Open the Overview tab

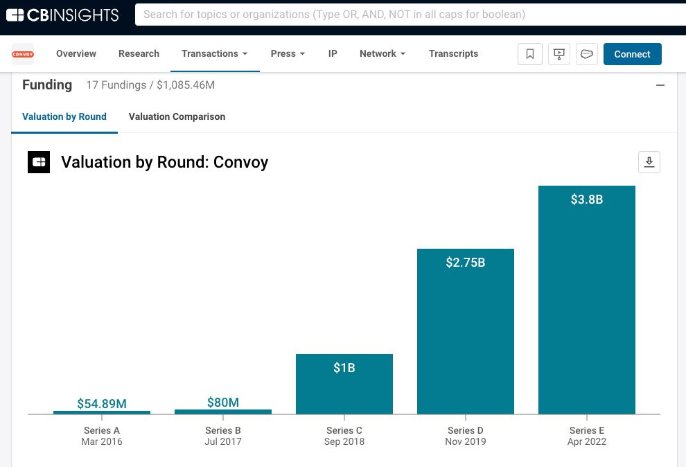coord(76,54)
